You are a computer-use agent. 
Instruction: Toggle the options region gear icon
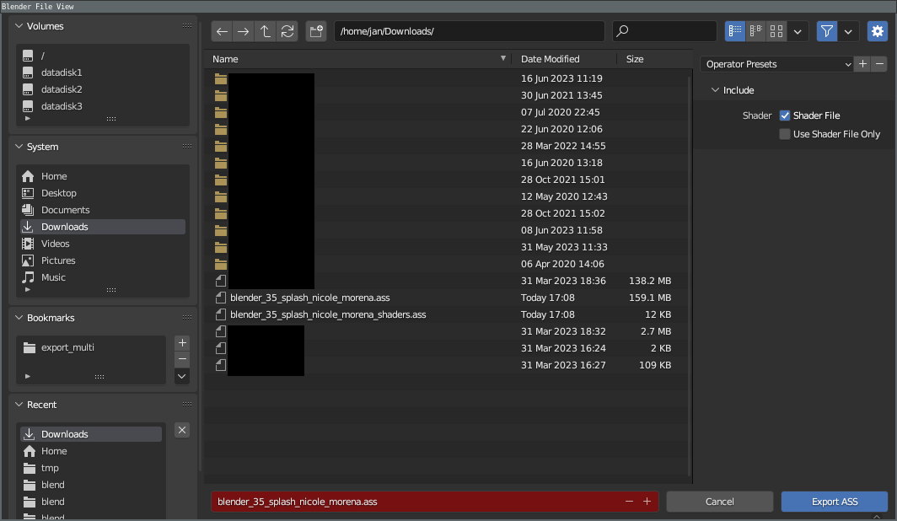(x=877, y=31)
